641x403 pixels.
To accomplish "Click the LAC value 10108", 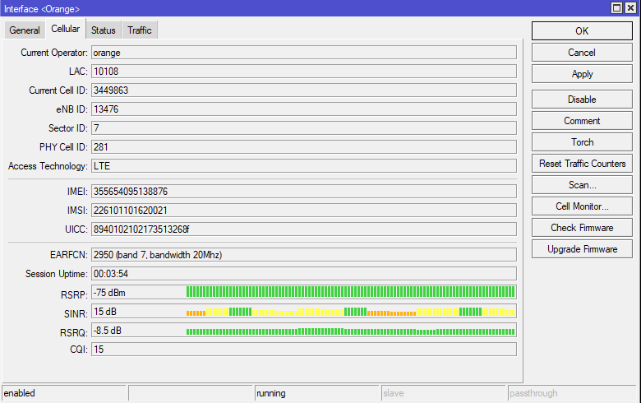I will click(304, 72).
